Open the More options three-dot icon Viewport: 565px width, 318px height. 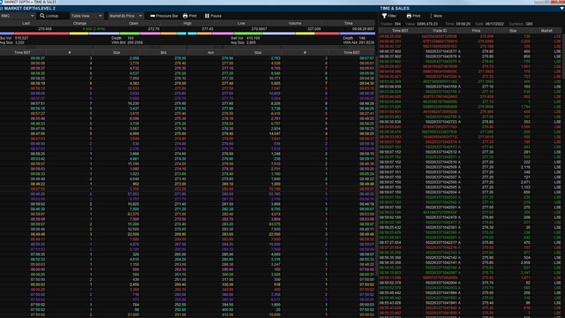point(431,16)
